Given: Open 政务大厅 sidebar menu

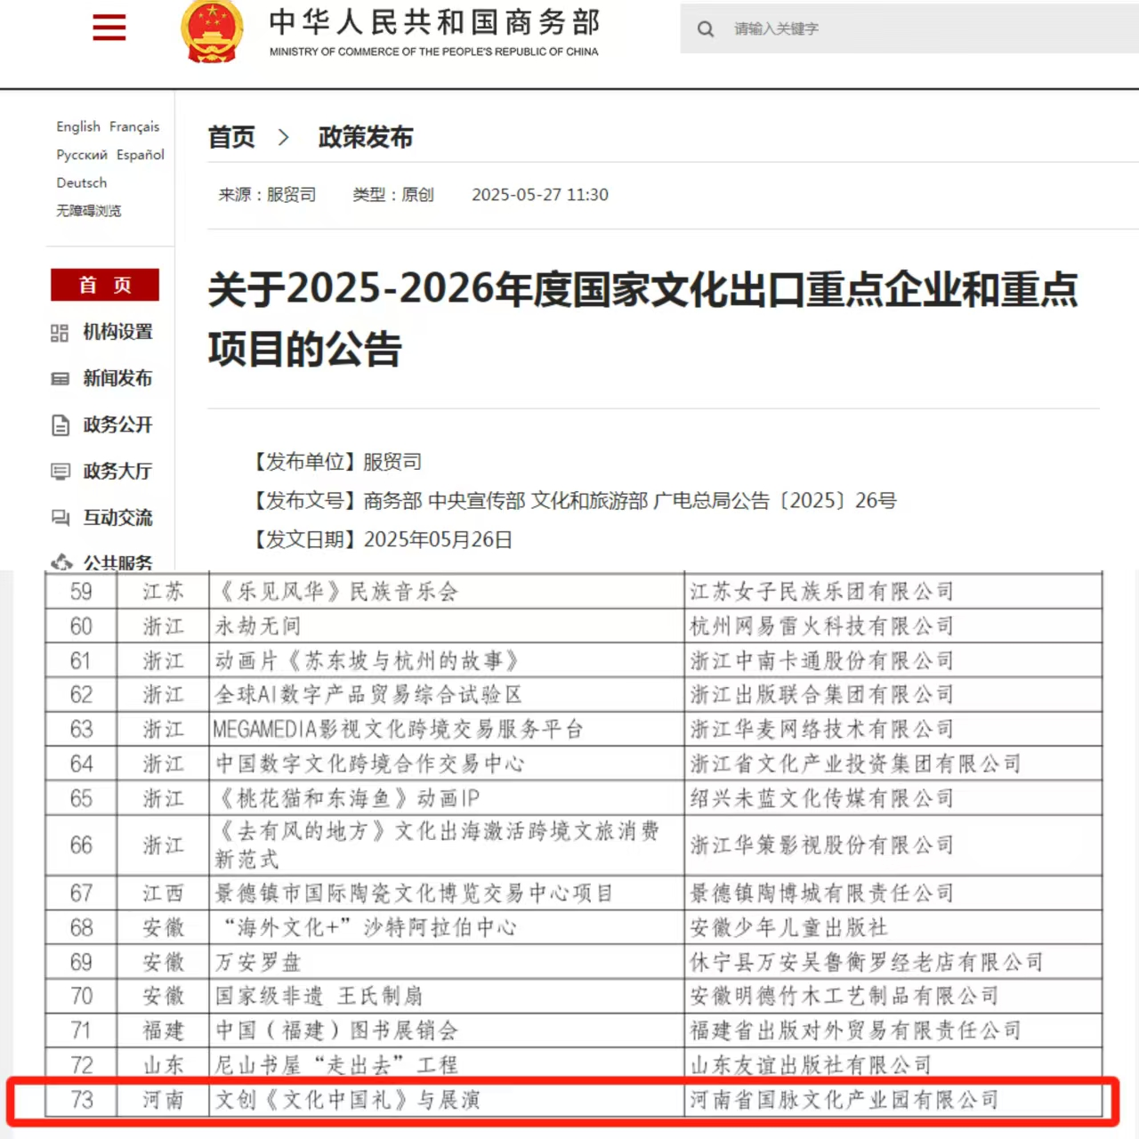Looking at the screenshot, I should click(x=117, y=471).
